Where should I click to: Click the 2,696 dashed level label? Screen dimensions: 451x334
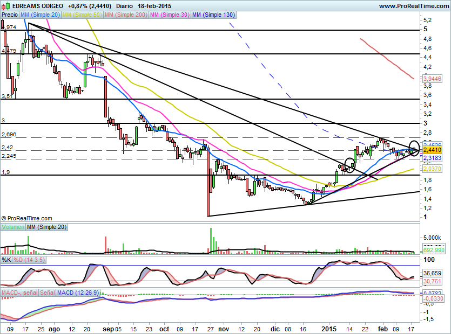[9, 134]
